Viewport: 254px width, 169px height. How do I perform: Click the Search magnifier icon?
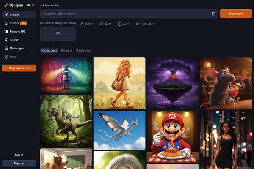coord(6,40)
